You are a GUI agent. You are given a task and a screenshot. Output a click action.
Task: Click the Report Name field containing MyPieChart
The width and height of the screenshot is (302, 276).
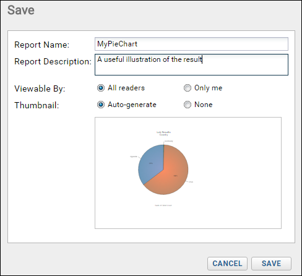click(x=191, y=44)
